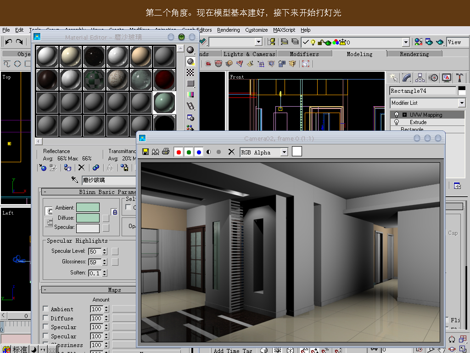Toggle the checkered Background icon
470x353 pixels.
tap(190, 72)
